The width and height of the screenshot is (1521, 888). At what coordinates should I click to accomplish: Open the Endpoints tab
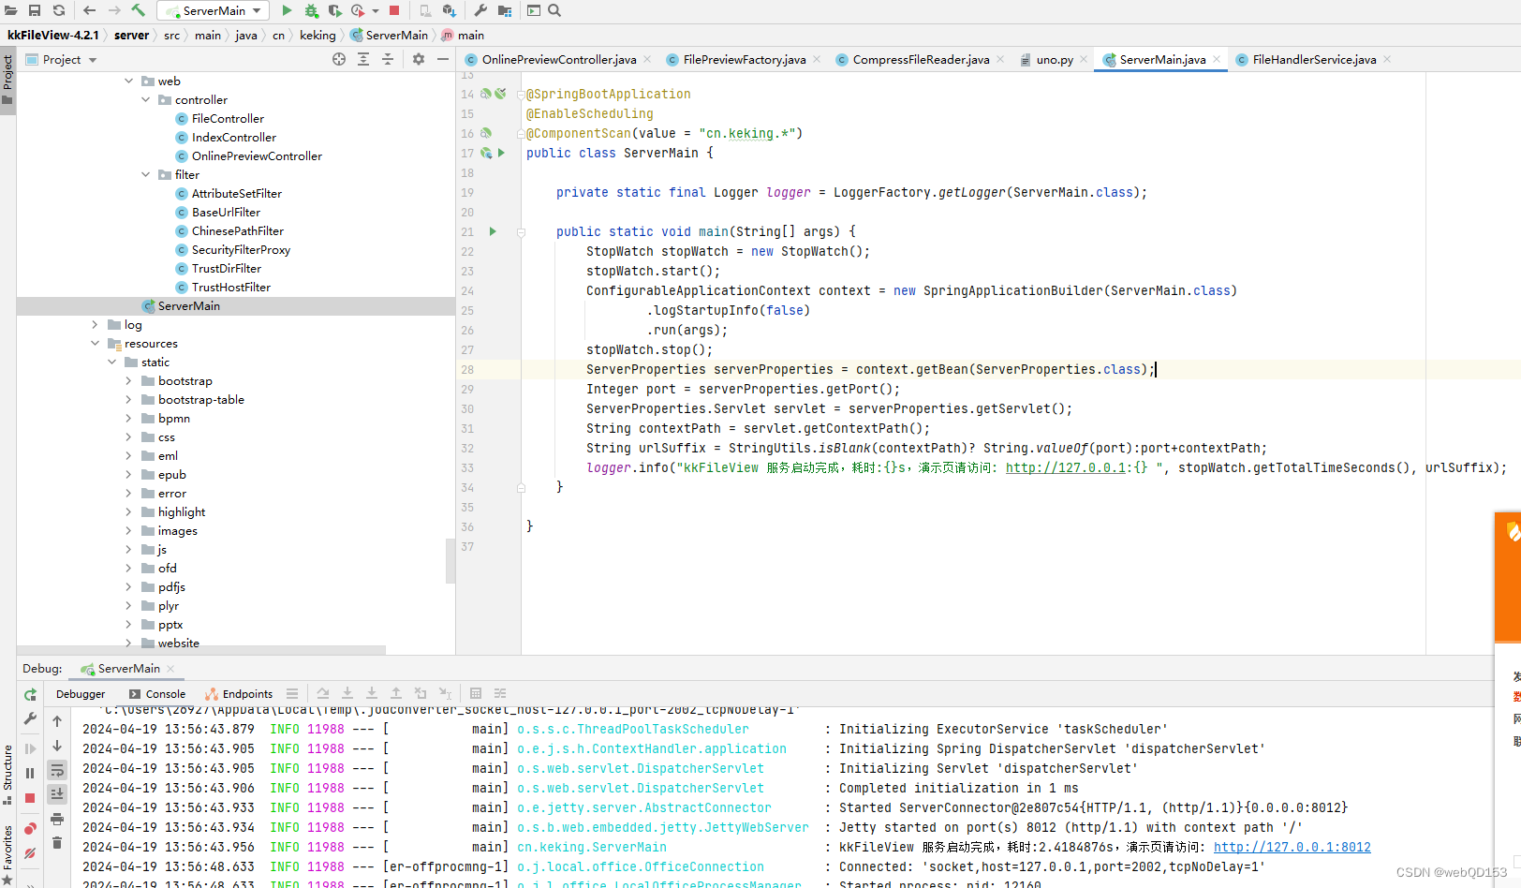point(239,694)
